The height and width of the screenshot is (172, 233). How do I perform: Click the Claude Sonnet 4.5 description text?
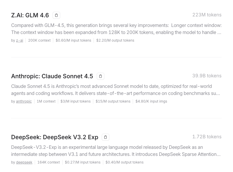click(x=115, y=90)
